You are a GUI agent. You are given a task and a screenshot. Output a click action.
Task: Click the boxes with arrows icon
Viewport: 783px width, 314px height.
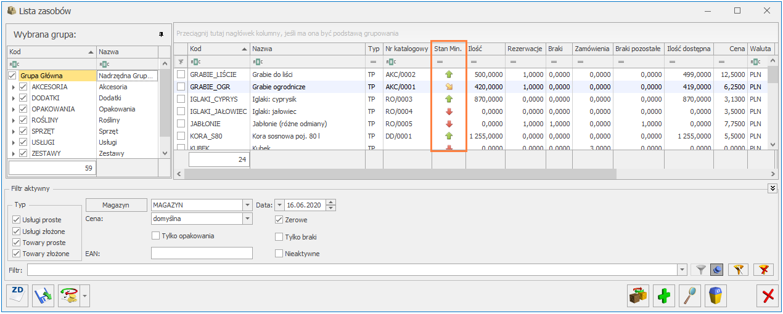point(638,296)
